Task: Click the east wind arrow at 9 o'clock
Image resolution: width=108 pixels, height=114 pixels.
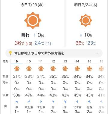Action: click(17, 102)
